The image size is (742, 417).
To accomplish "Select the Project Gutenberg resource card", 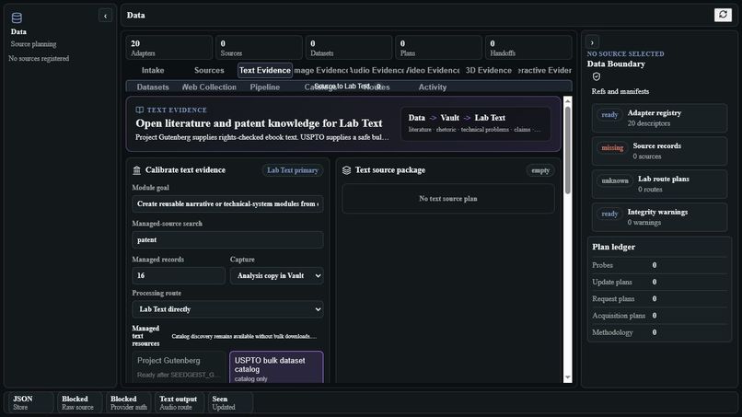I will (179, 366).
